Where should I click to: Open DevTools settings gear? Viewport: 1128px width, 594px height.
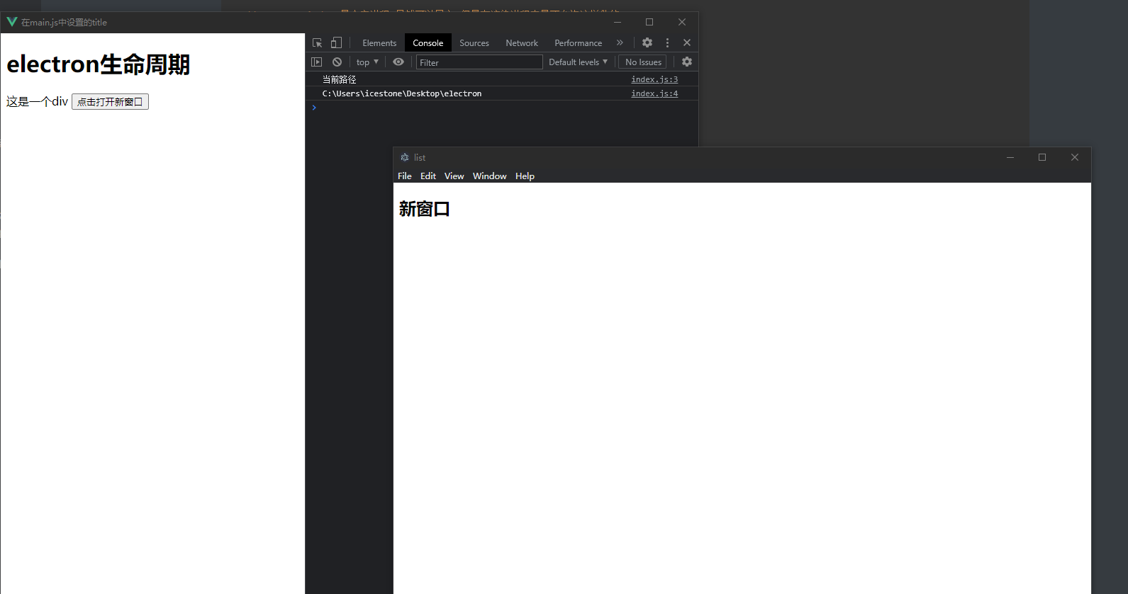point(647,43)
